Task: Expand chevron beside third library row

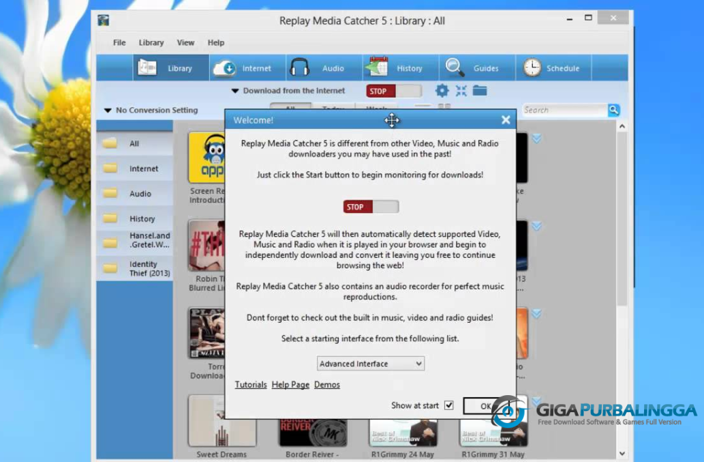Action: click(536, 314)
